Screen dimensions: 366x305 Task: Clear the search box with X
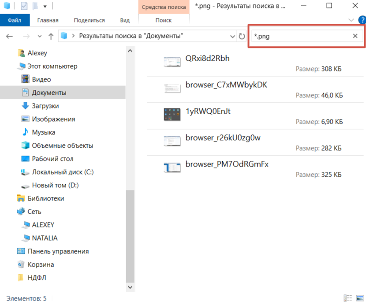(x=355, y=36)
